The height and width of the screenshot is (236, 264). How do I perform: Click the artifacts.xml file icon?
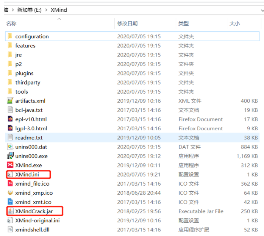(10, 100)
